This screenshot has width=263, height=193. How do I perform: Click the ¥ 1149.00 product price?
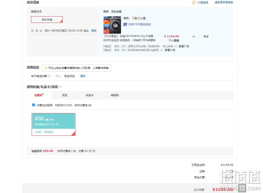coord(172,36)
